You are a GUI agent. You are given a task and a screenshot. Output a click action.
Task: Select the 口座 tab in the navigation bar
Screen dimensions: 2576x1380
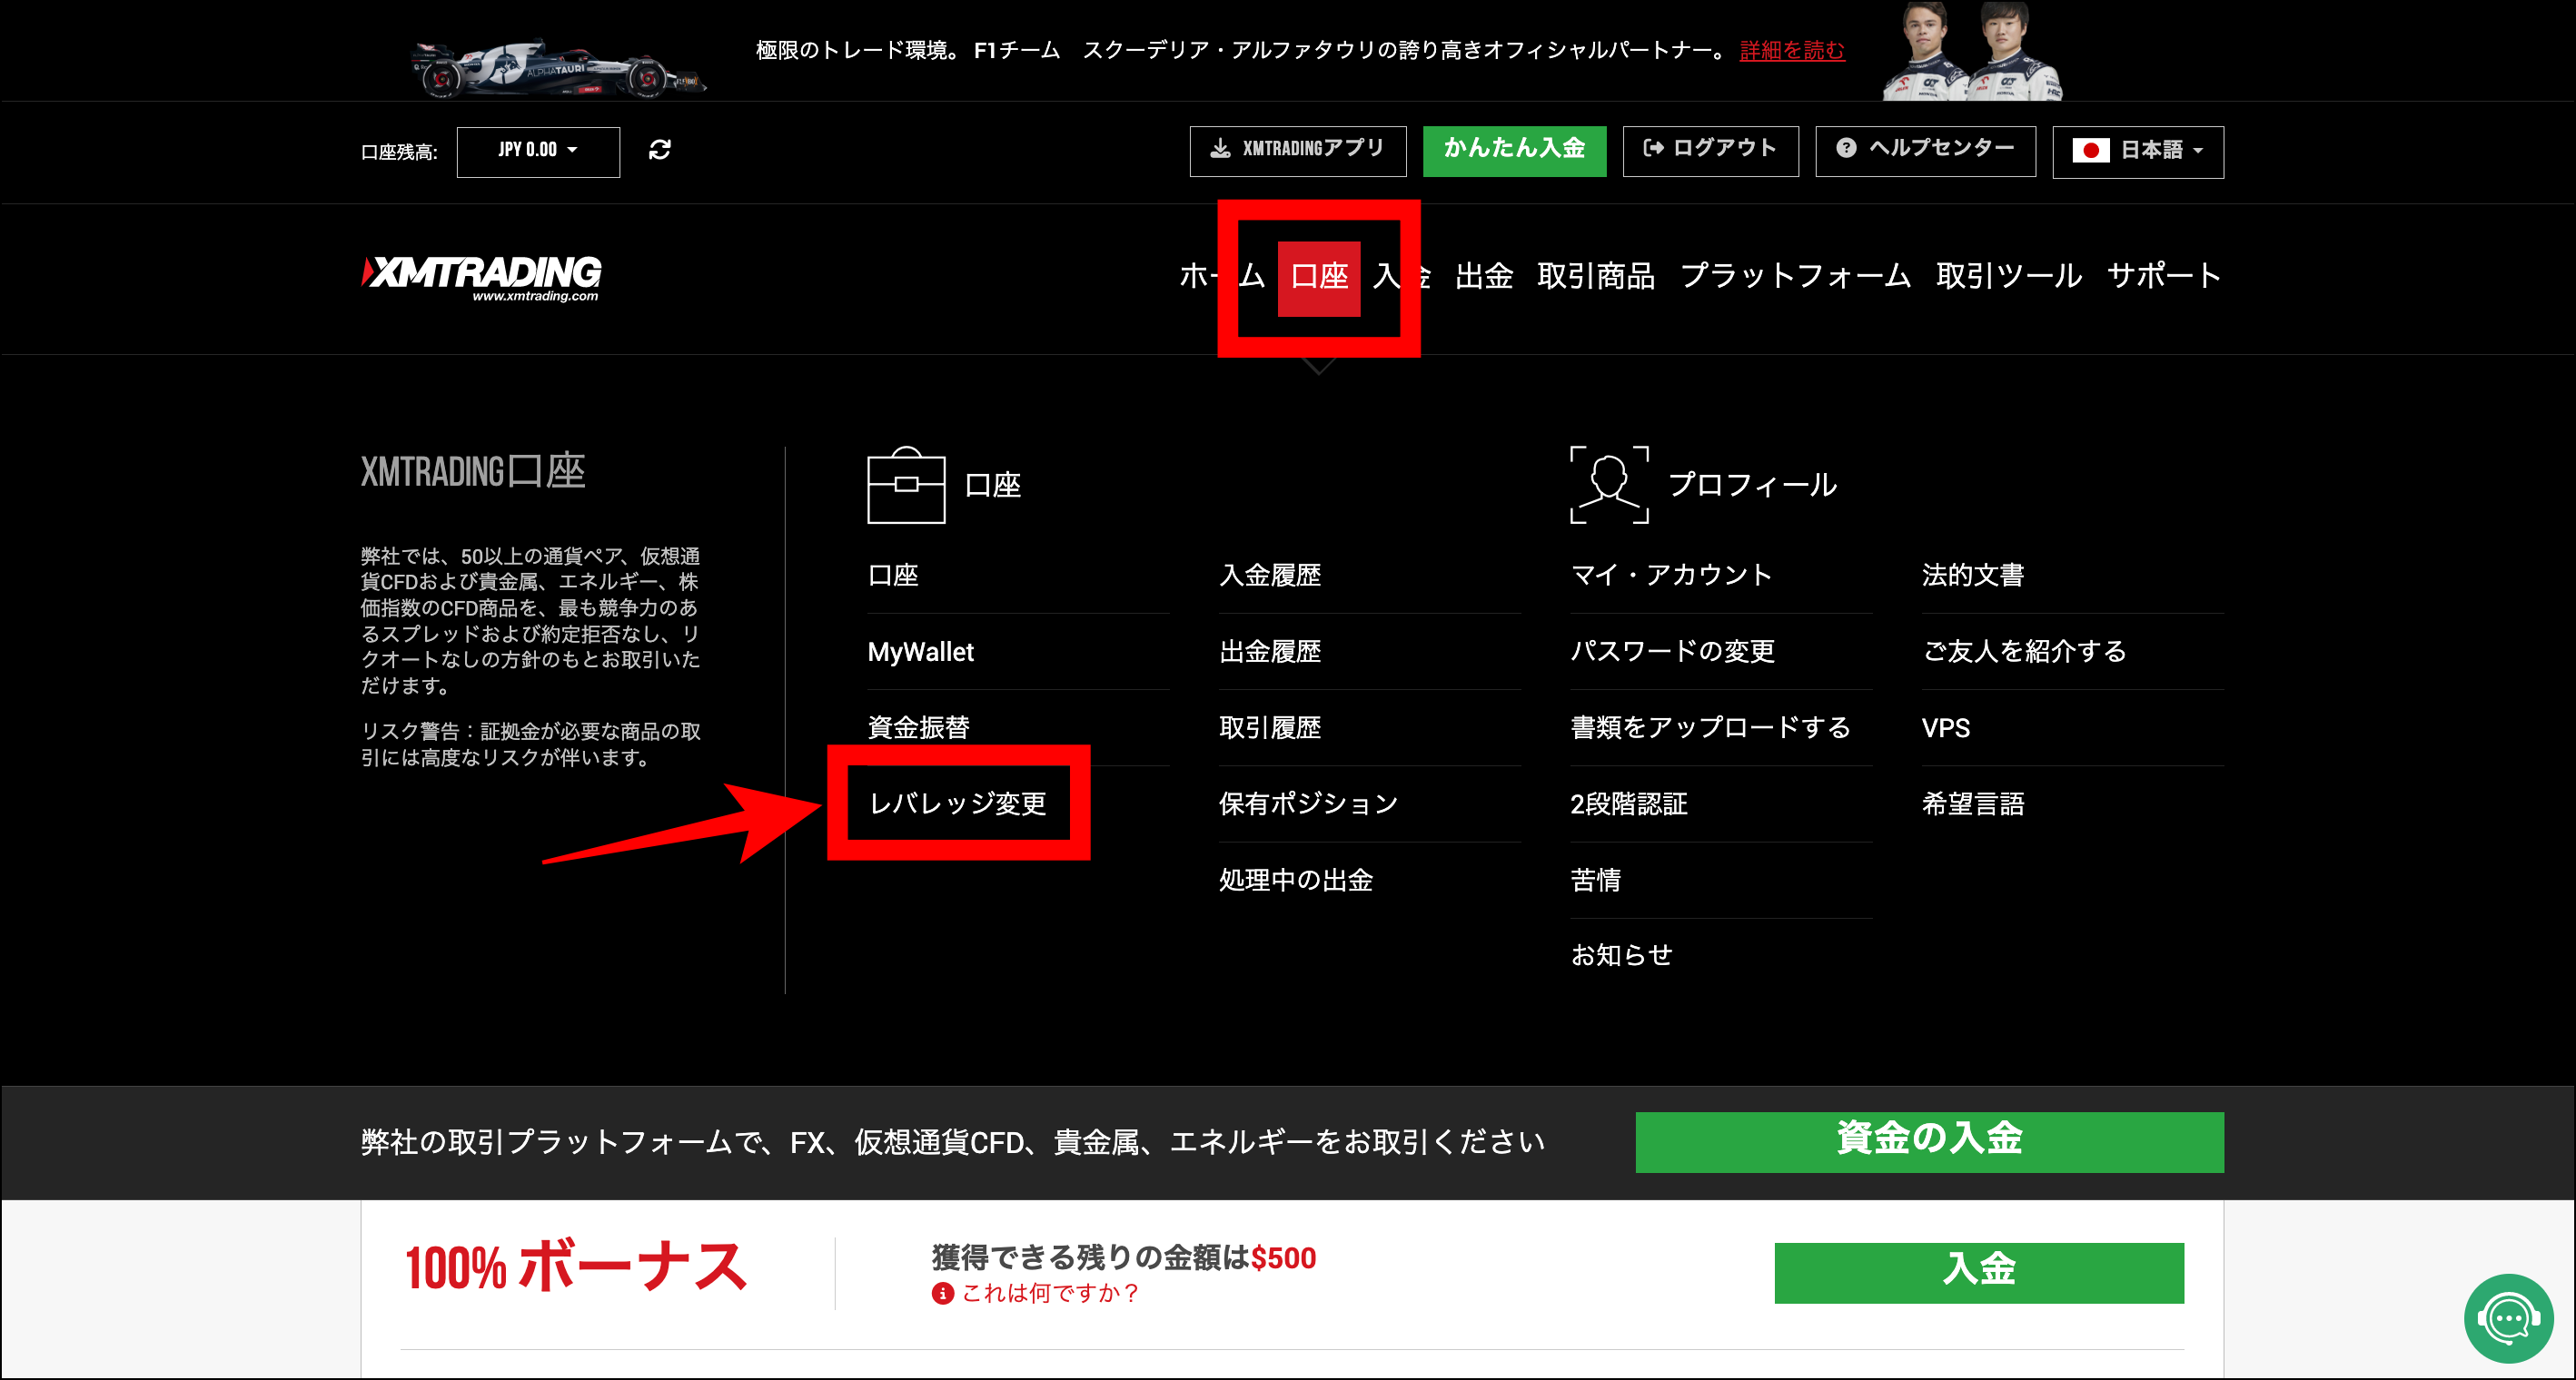tap(1320, 277)
